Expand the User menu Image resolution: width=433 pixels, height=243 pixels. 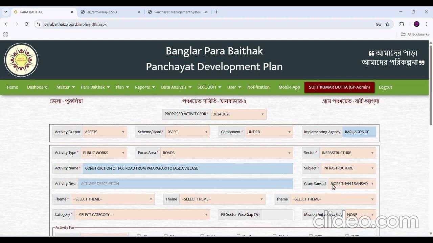(x=234, y=87)
